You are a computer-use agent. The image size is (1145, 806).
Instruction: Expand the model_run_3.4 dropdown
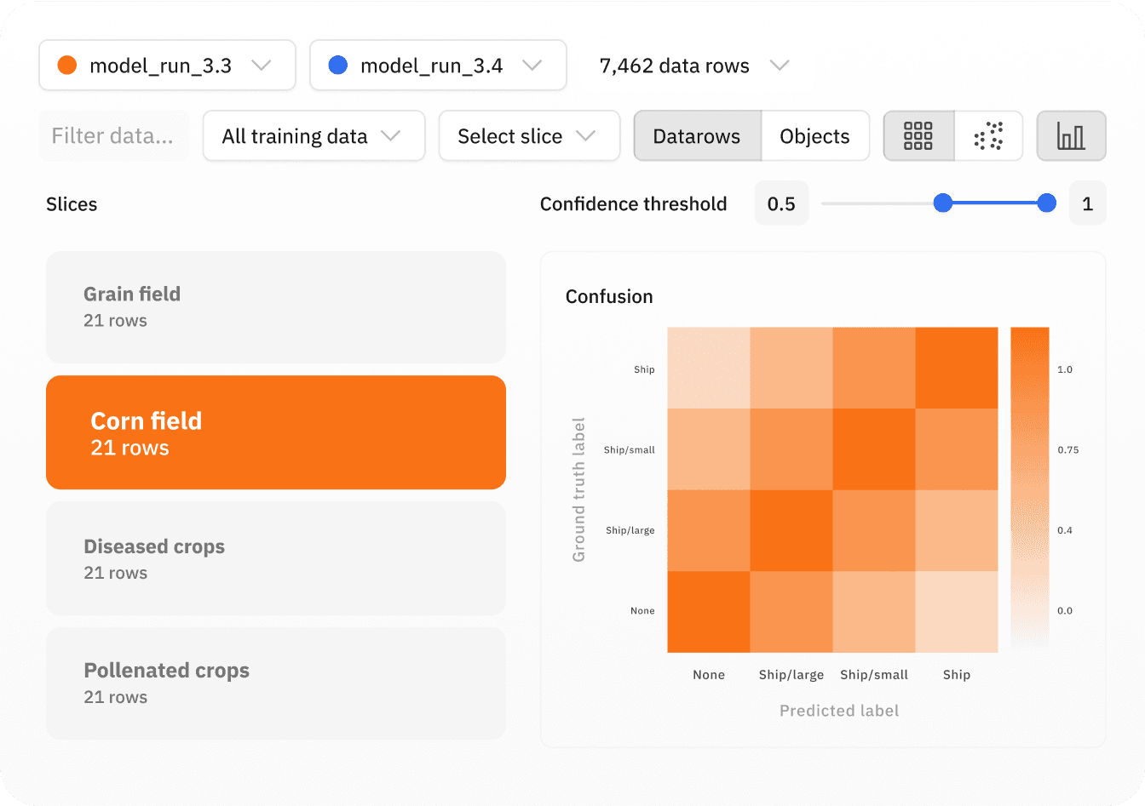click(532, 66)
